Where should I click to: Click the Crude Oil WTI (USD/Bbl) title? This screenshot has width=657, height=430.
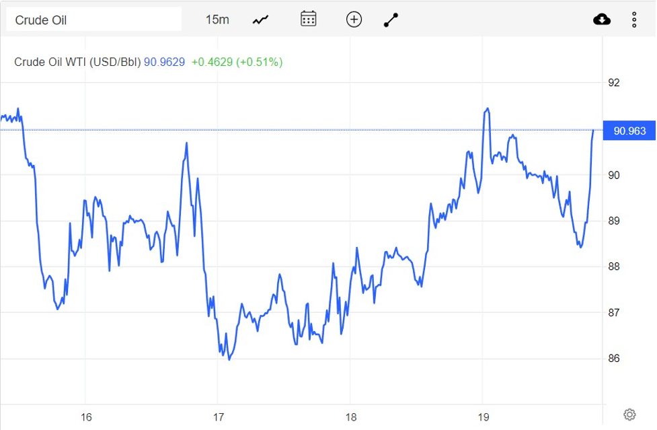[x=77, y=62]
